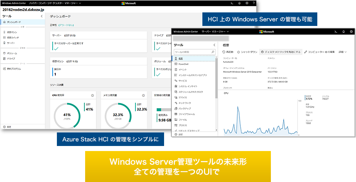The width and height of the screenshot is (356, 182).
Task: Click アラートなし link on dashboard
Action: (x=66, y=25)
